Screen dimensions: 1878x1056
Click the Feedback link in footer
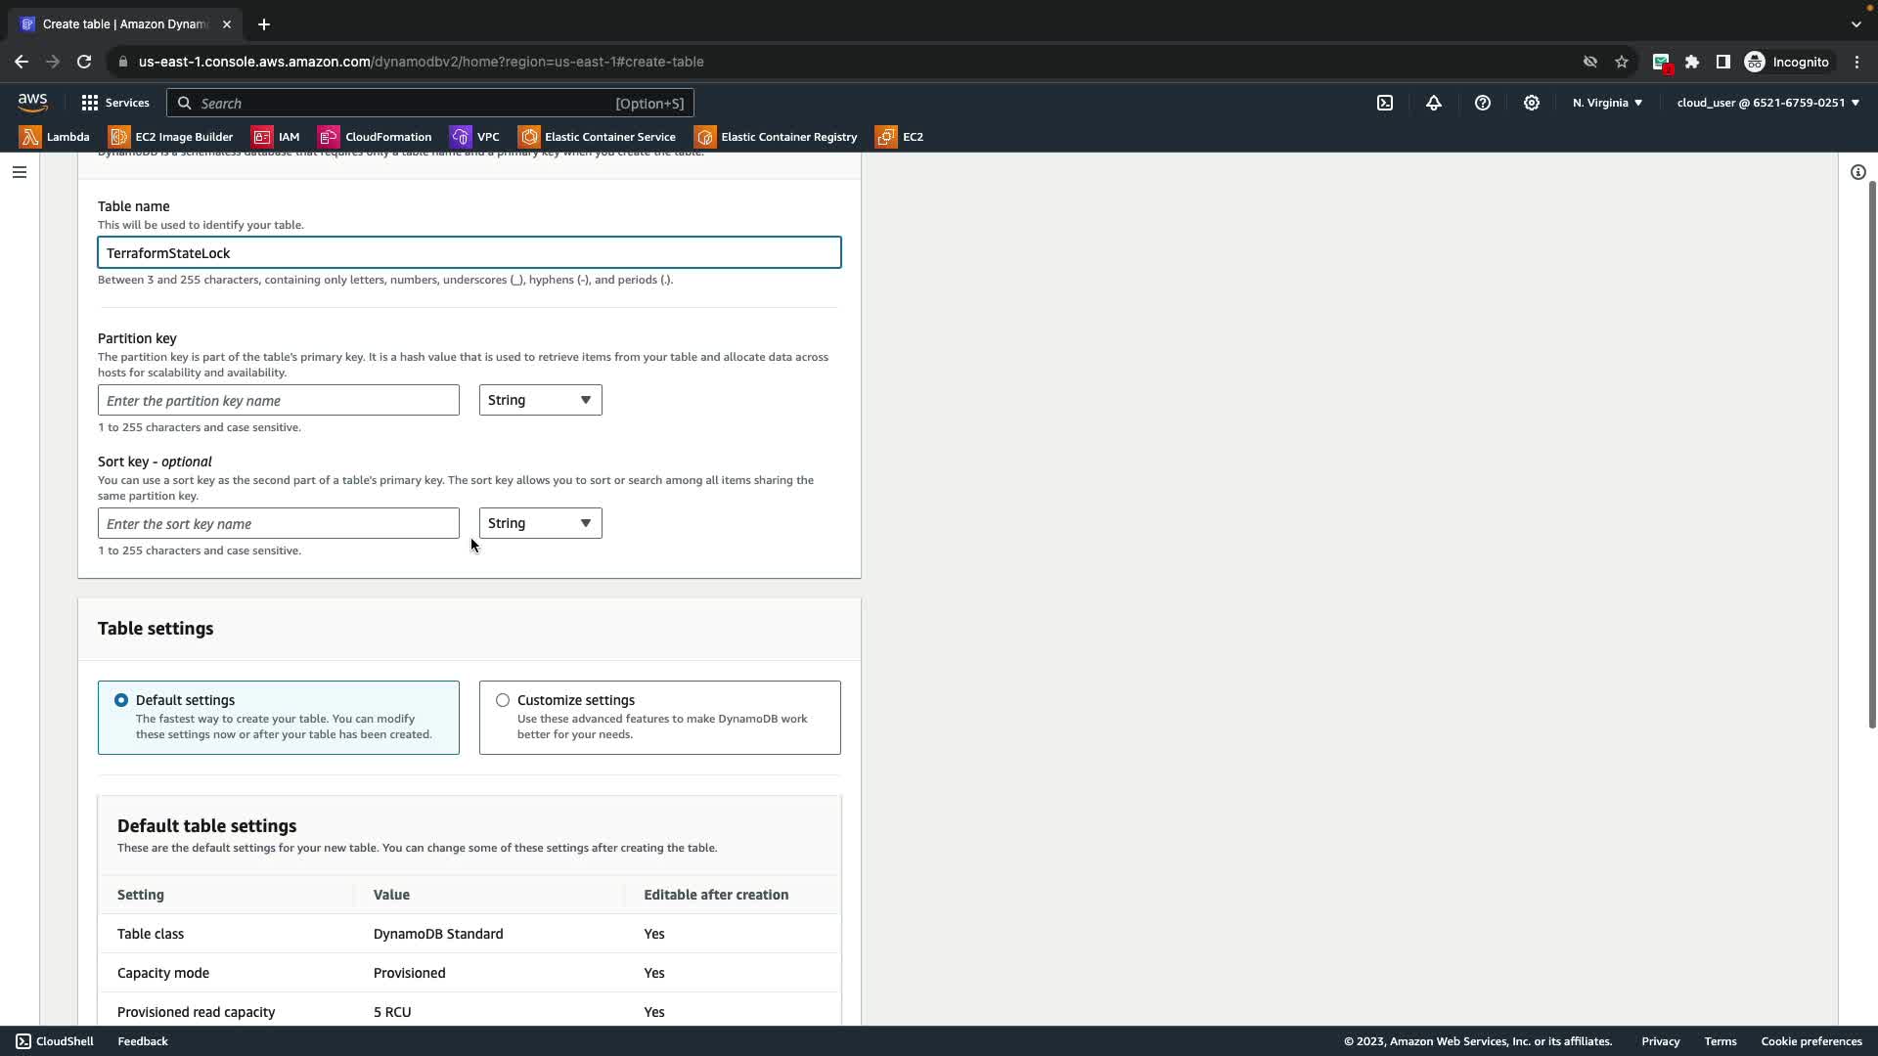tap(143, 1041)
